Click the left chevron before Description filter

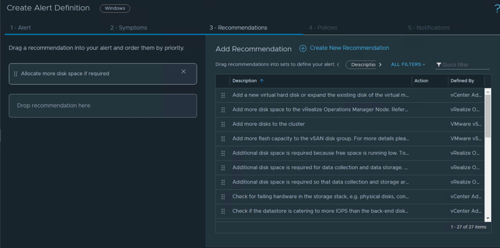(x=338, y=65)
